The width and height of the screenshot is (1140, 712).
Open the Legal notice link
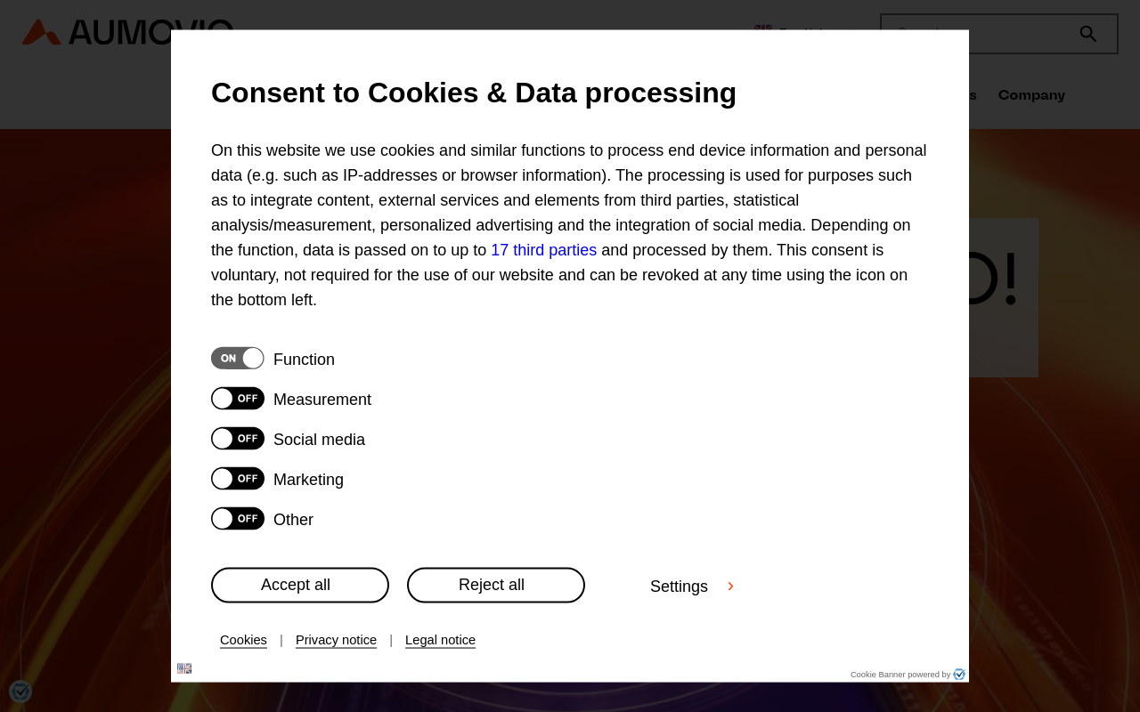pyautogui.click(x=440, y=640)
